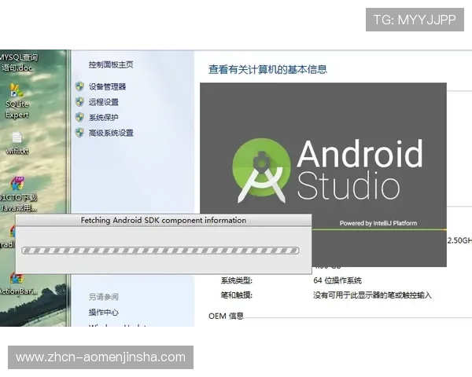This screenshot has height=377, width=472.
Task: Open the ActionBar desktop shortcut
Action: point(18,284)
